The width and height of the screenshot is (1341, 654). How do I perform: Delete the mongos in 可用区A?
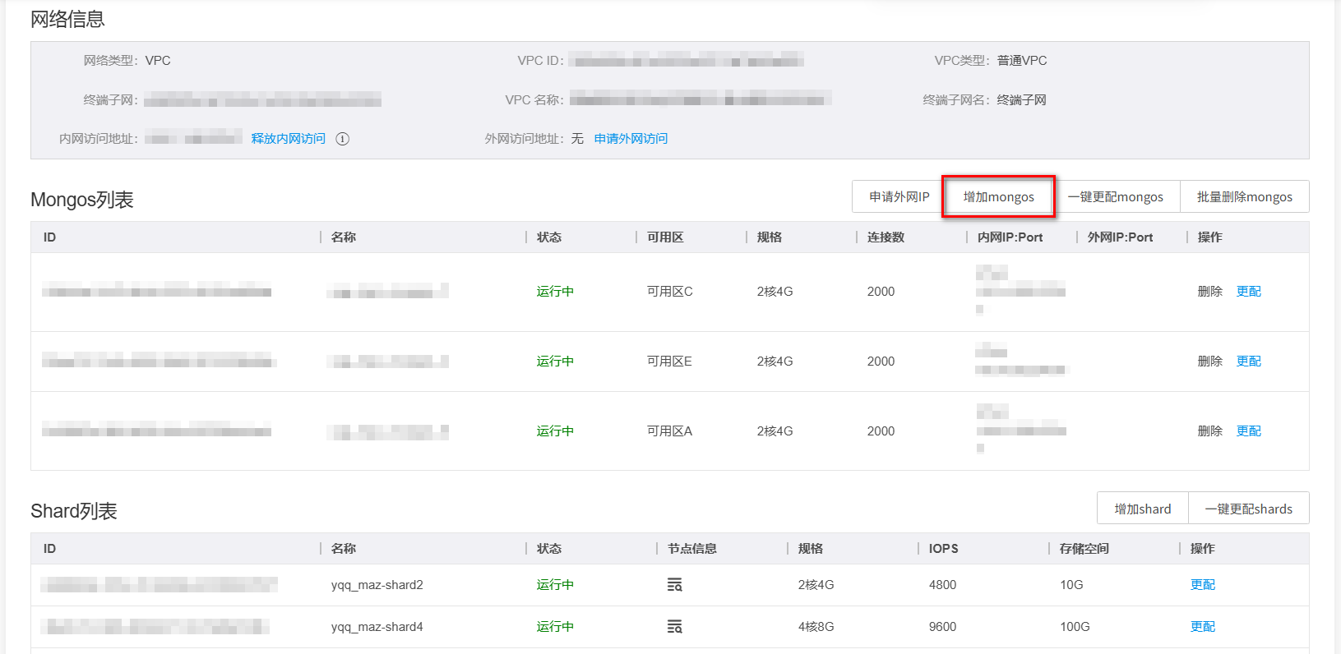[1209, 431]
